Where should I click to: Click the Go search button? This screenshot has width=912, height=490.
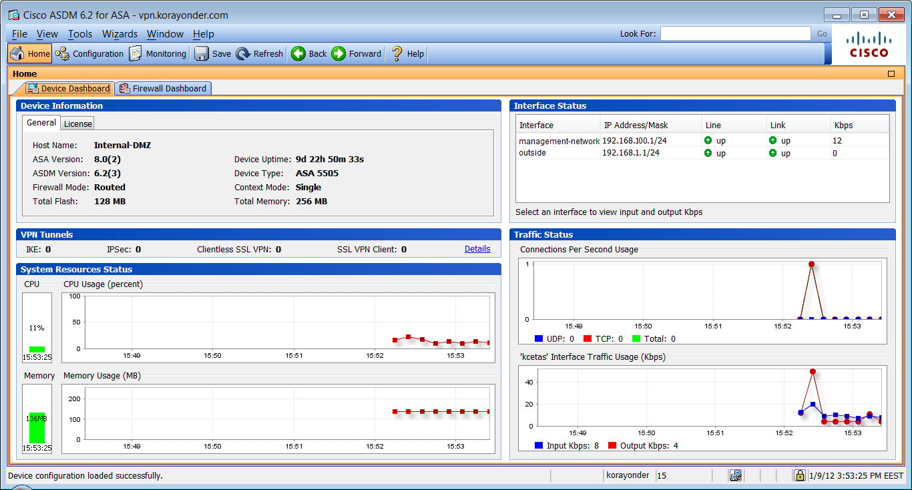(x=822, y=34)
